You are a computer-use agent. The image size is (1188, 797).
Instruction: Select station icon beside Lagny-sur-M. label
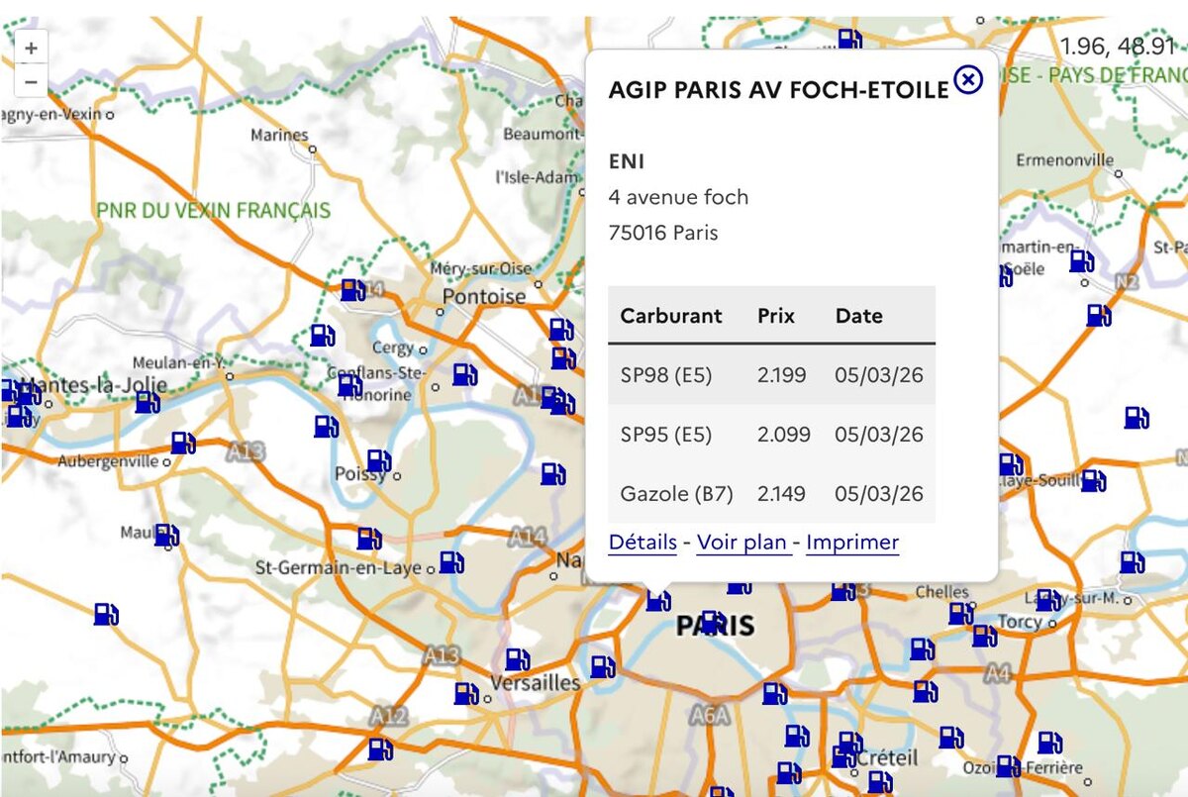[1047, 600]
